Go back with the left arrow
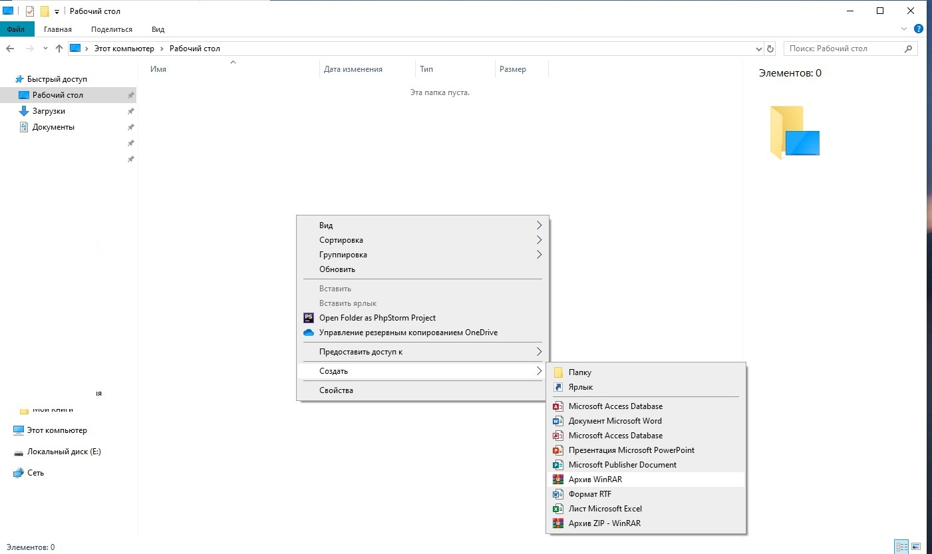932x554 pixels. pyautogui.click(x=10, y=49)
